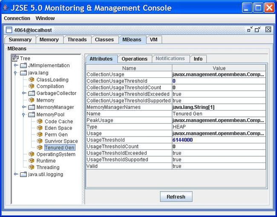This screenshot has height=217, width=277.
Task: Select the MBeans tab
Action: point(132,40)
